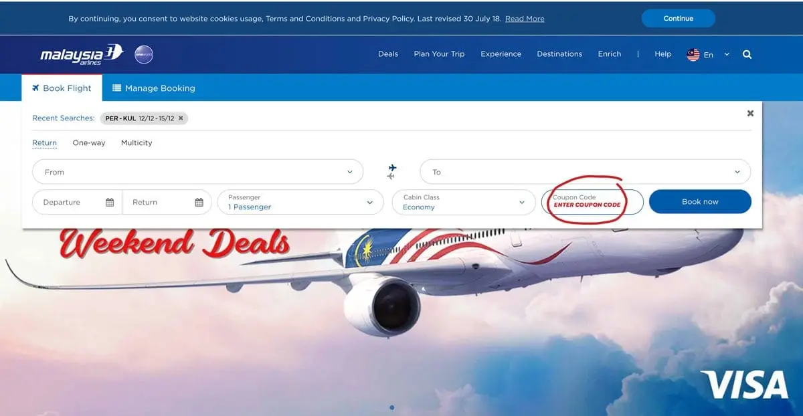This screenshot has width=803, height=416.
Task: Open the Deals menu
Action: click(388, 54)
